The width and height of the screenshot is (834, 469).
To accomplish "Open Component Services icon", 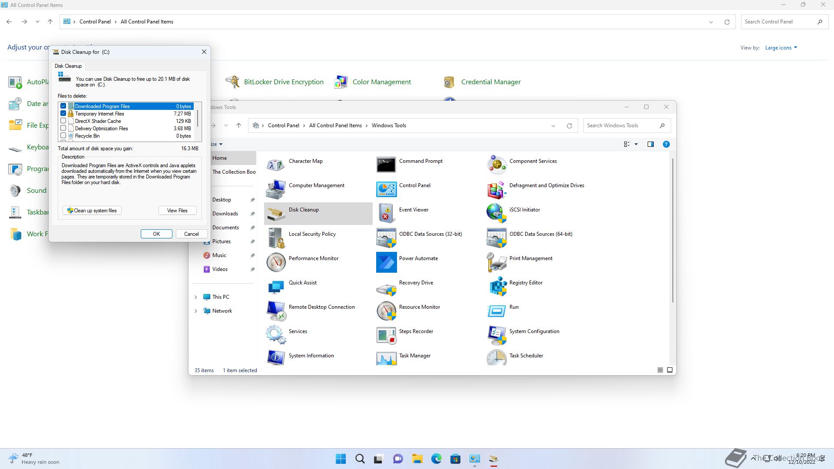I will tap(496, 165).
